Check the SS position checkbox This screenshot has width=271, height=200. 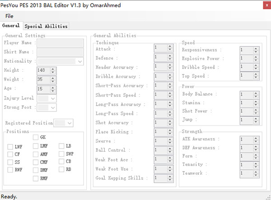[x=10, y=162]
